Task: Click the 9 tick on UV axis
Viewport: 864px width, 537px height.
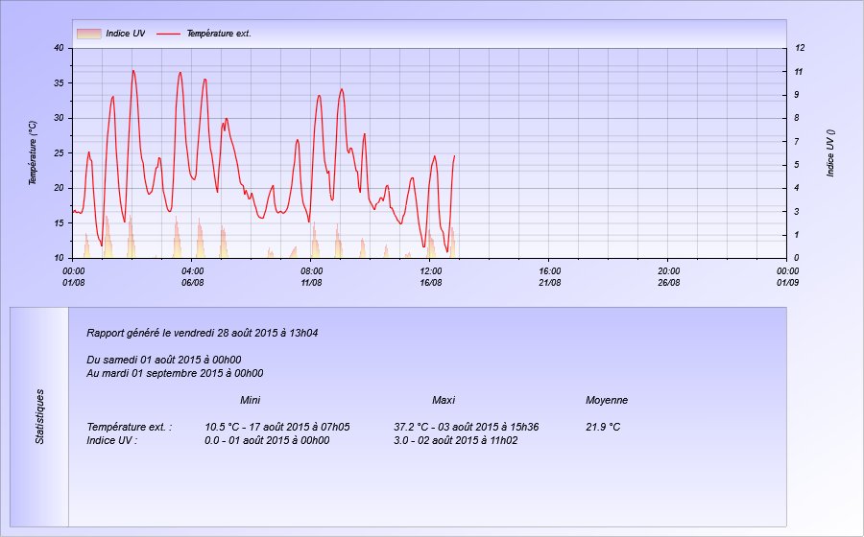Action: pyautogui.click(x=797, y=95)
